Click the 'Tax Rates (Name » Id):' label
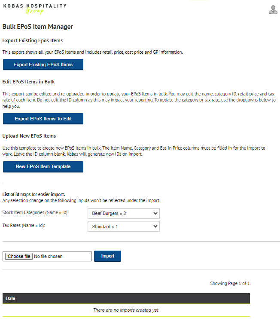The image size is (280, 319). click(x=24, y=225)
